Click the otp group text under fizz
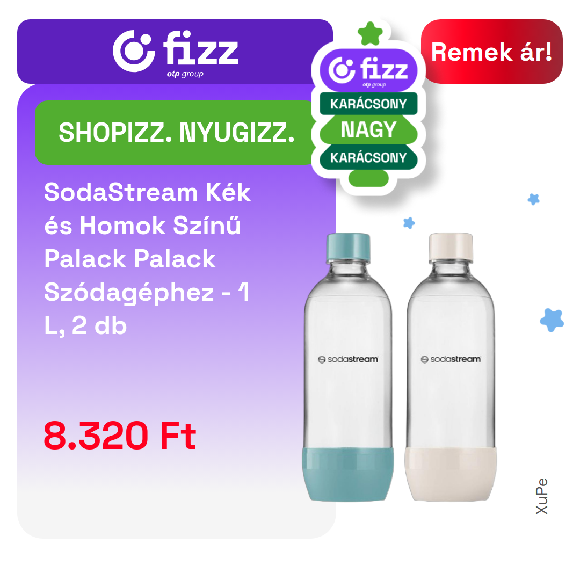580x580 pixels. (185, 74)
